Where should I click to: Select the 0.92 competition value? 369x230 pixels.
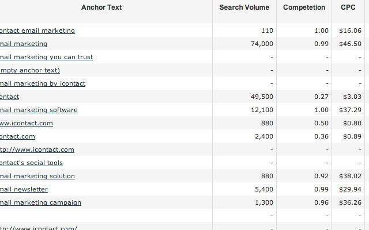pos(321,176)
